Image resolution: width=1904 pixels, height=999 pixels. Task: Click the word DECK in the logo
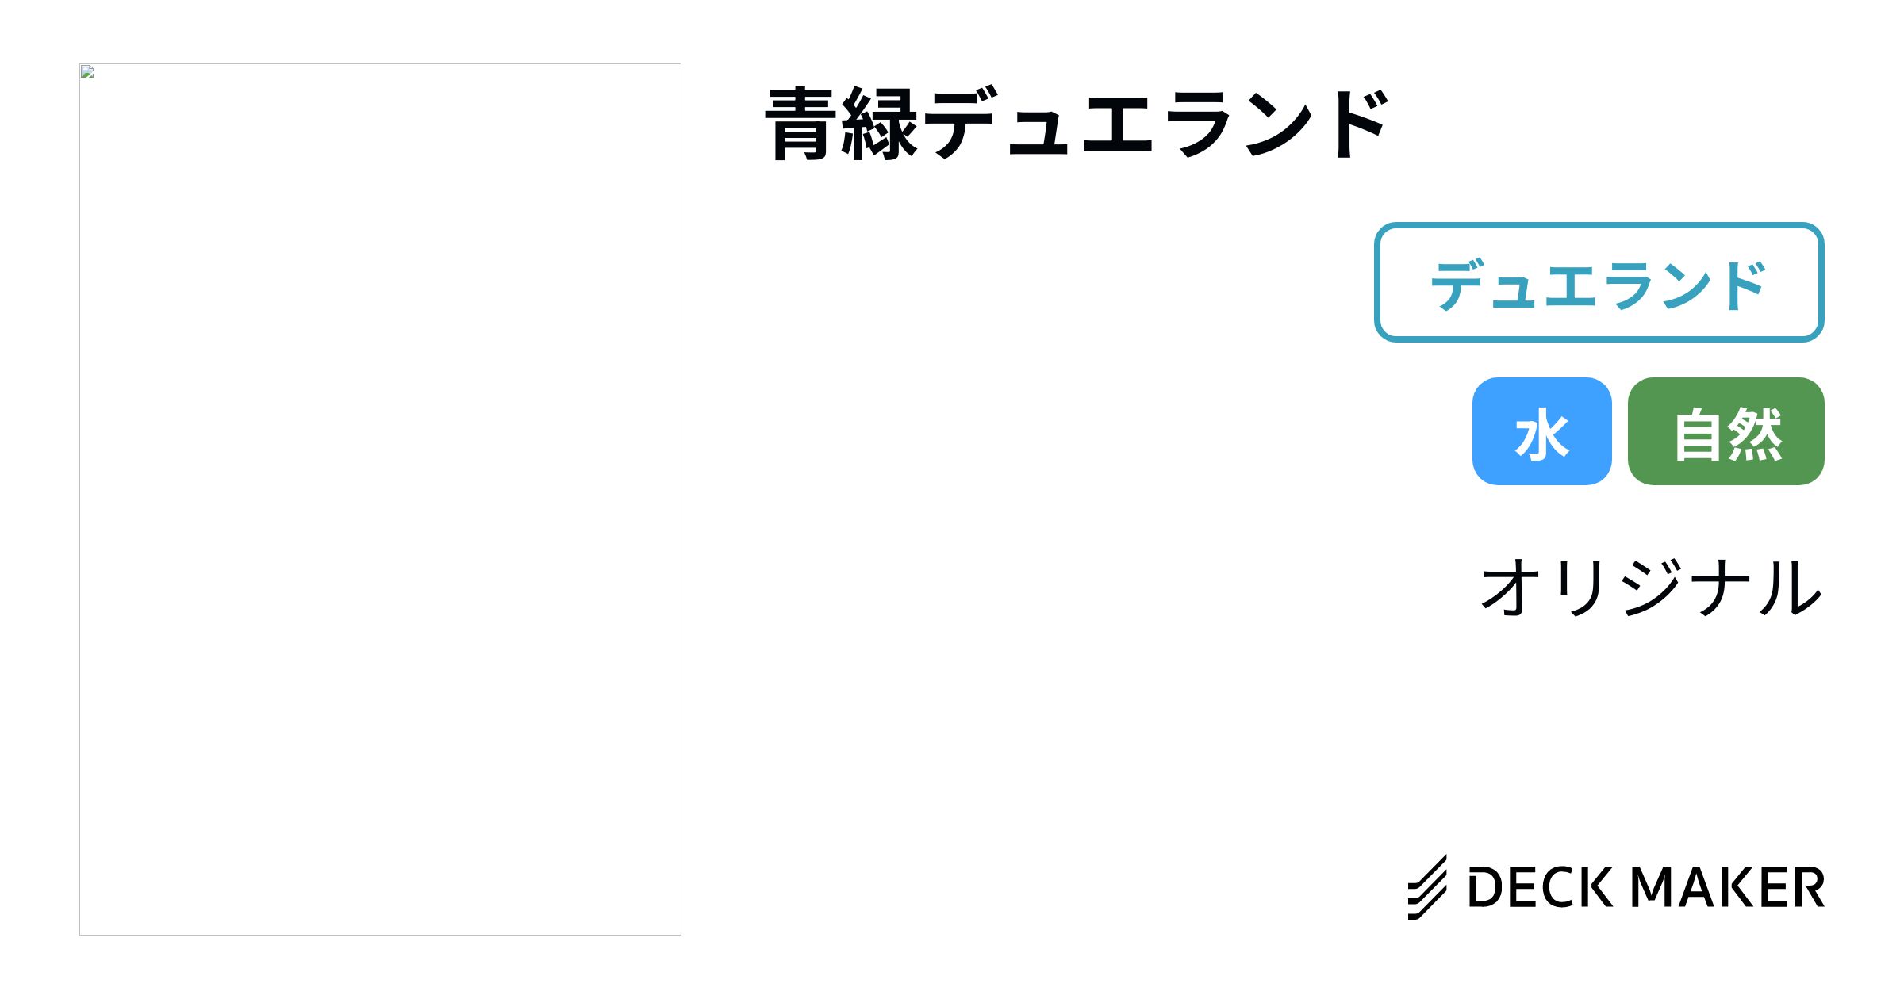[1541, 887]
